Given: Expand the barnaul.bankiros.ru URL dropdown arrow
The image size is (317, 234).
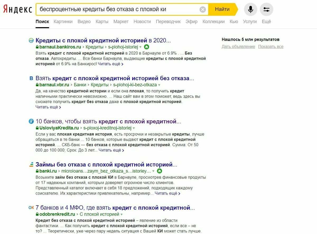Looking at the screenshot, I should coord(141,47).
